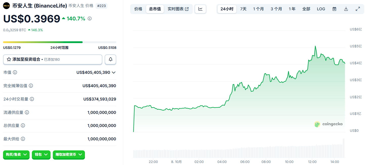Screen dimensions: 365x165
Task: Click the star icon to add to portfolio
Action: coord(9,59)
